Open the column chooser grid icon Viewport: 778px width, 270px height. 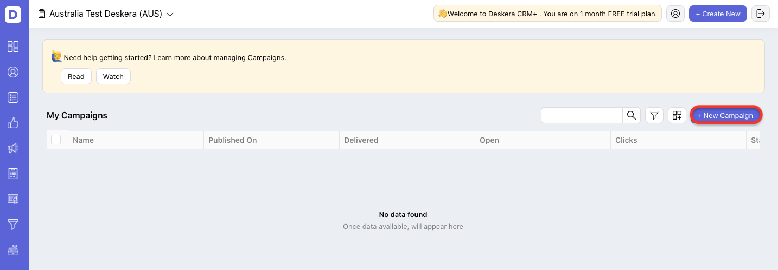[677, 115]
